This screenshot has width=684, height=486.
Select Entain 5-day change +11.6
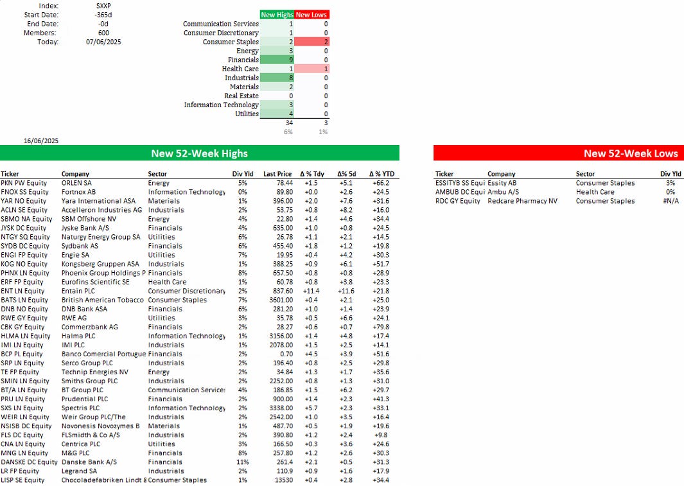(x=346, y=291)
